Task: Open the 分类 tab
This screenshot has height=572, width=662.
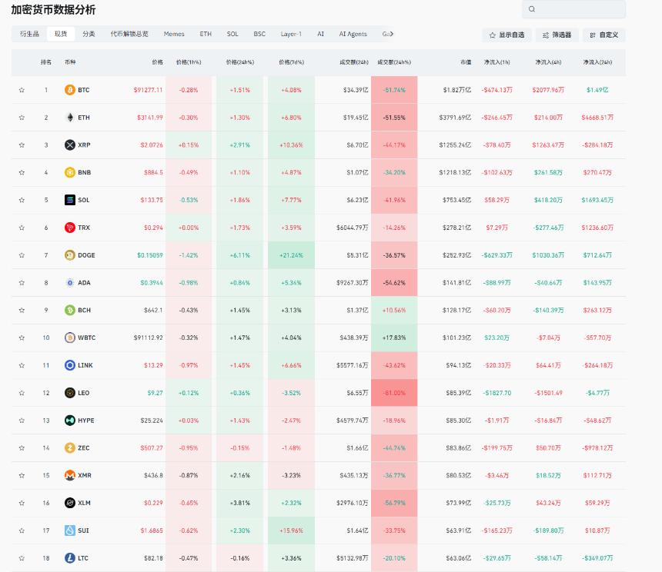Action: coord(89,34)
